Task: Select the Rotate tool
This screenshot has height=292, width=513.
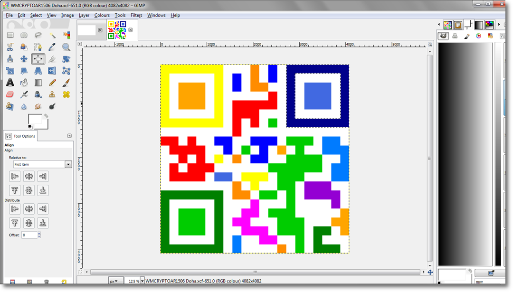Action: [x=66, y=59]
